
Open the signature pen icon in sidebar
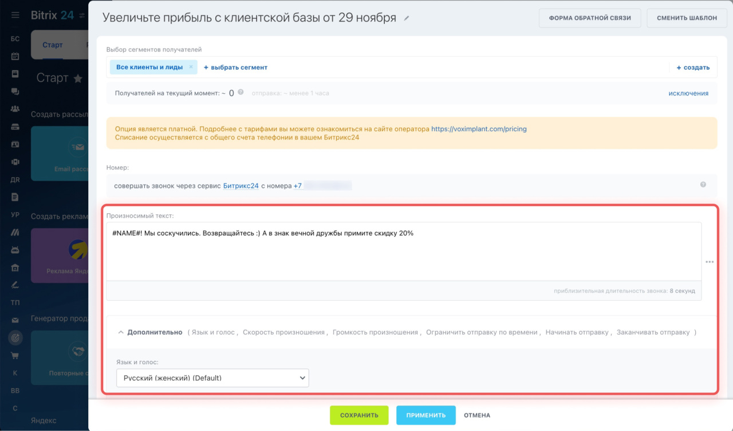coord(15,285)
